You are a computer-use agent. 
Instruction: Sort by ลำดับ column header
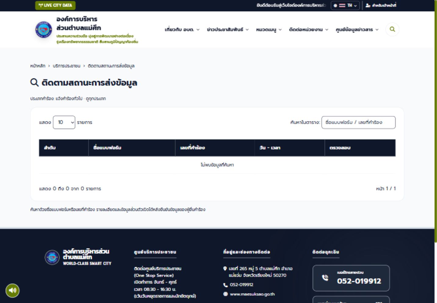point(64,148)
